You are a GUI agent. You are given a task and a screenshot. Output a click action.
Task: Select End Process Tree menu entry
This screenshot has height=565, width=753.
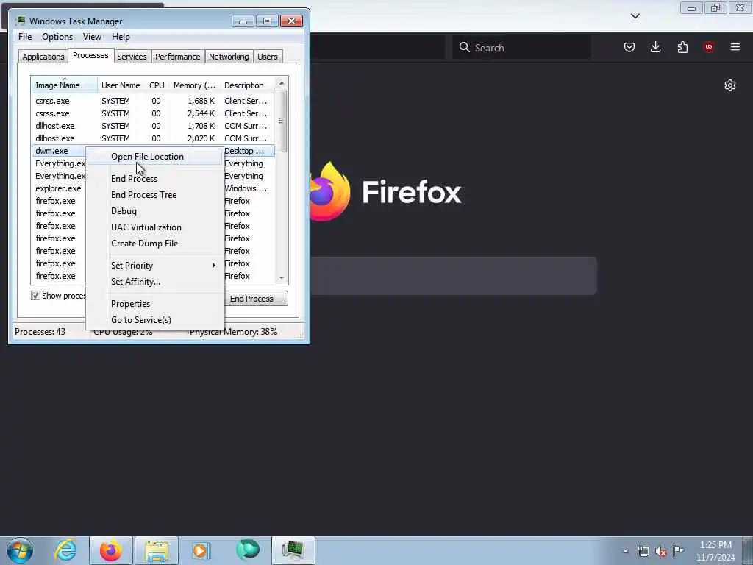pos(154,194)
